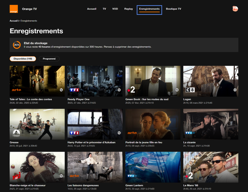The width and height of the screenshot is (248, 192).
Task: Open La zizanie thumbnail
Action: pos(211,124)
